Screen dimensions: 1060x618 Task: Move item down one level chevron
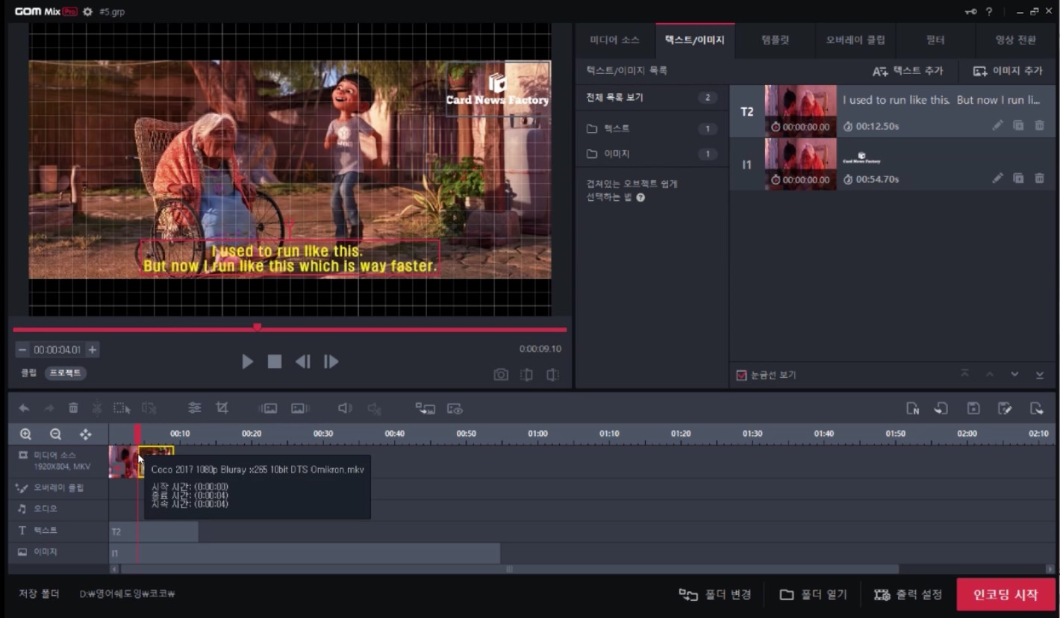click(x=1014, y=374)
